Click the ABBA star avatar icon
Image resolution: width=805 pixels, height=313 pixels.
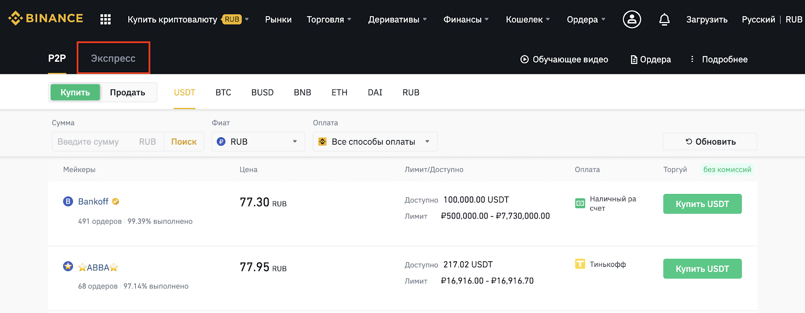[x=68, y=266]
